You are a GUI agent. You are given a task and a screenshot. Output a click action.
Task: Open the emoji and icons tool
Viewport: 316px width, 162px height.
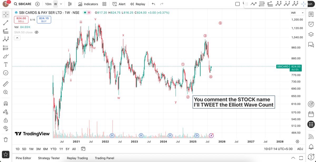pyautogui.click(x=6, y=73)
